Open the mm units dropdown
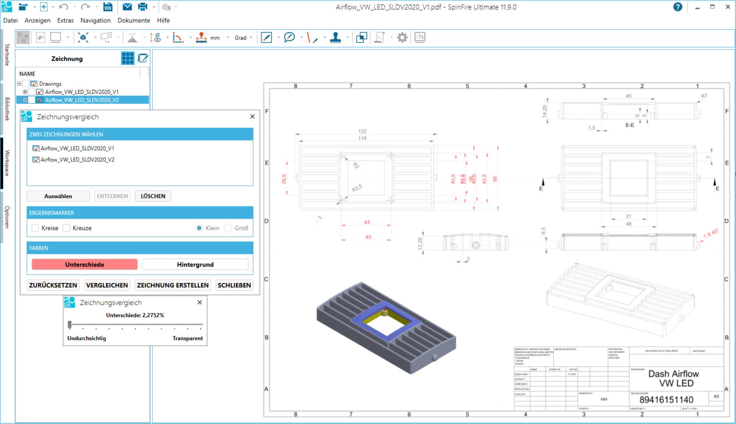736x424 pixels. point(228,38)
